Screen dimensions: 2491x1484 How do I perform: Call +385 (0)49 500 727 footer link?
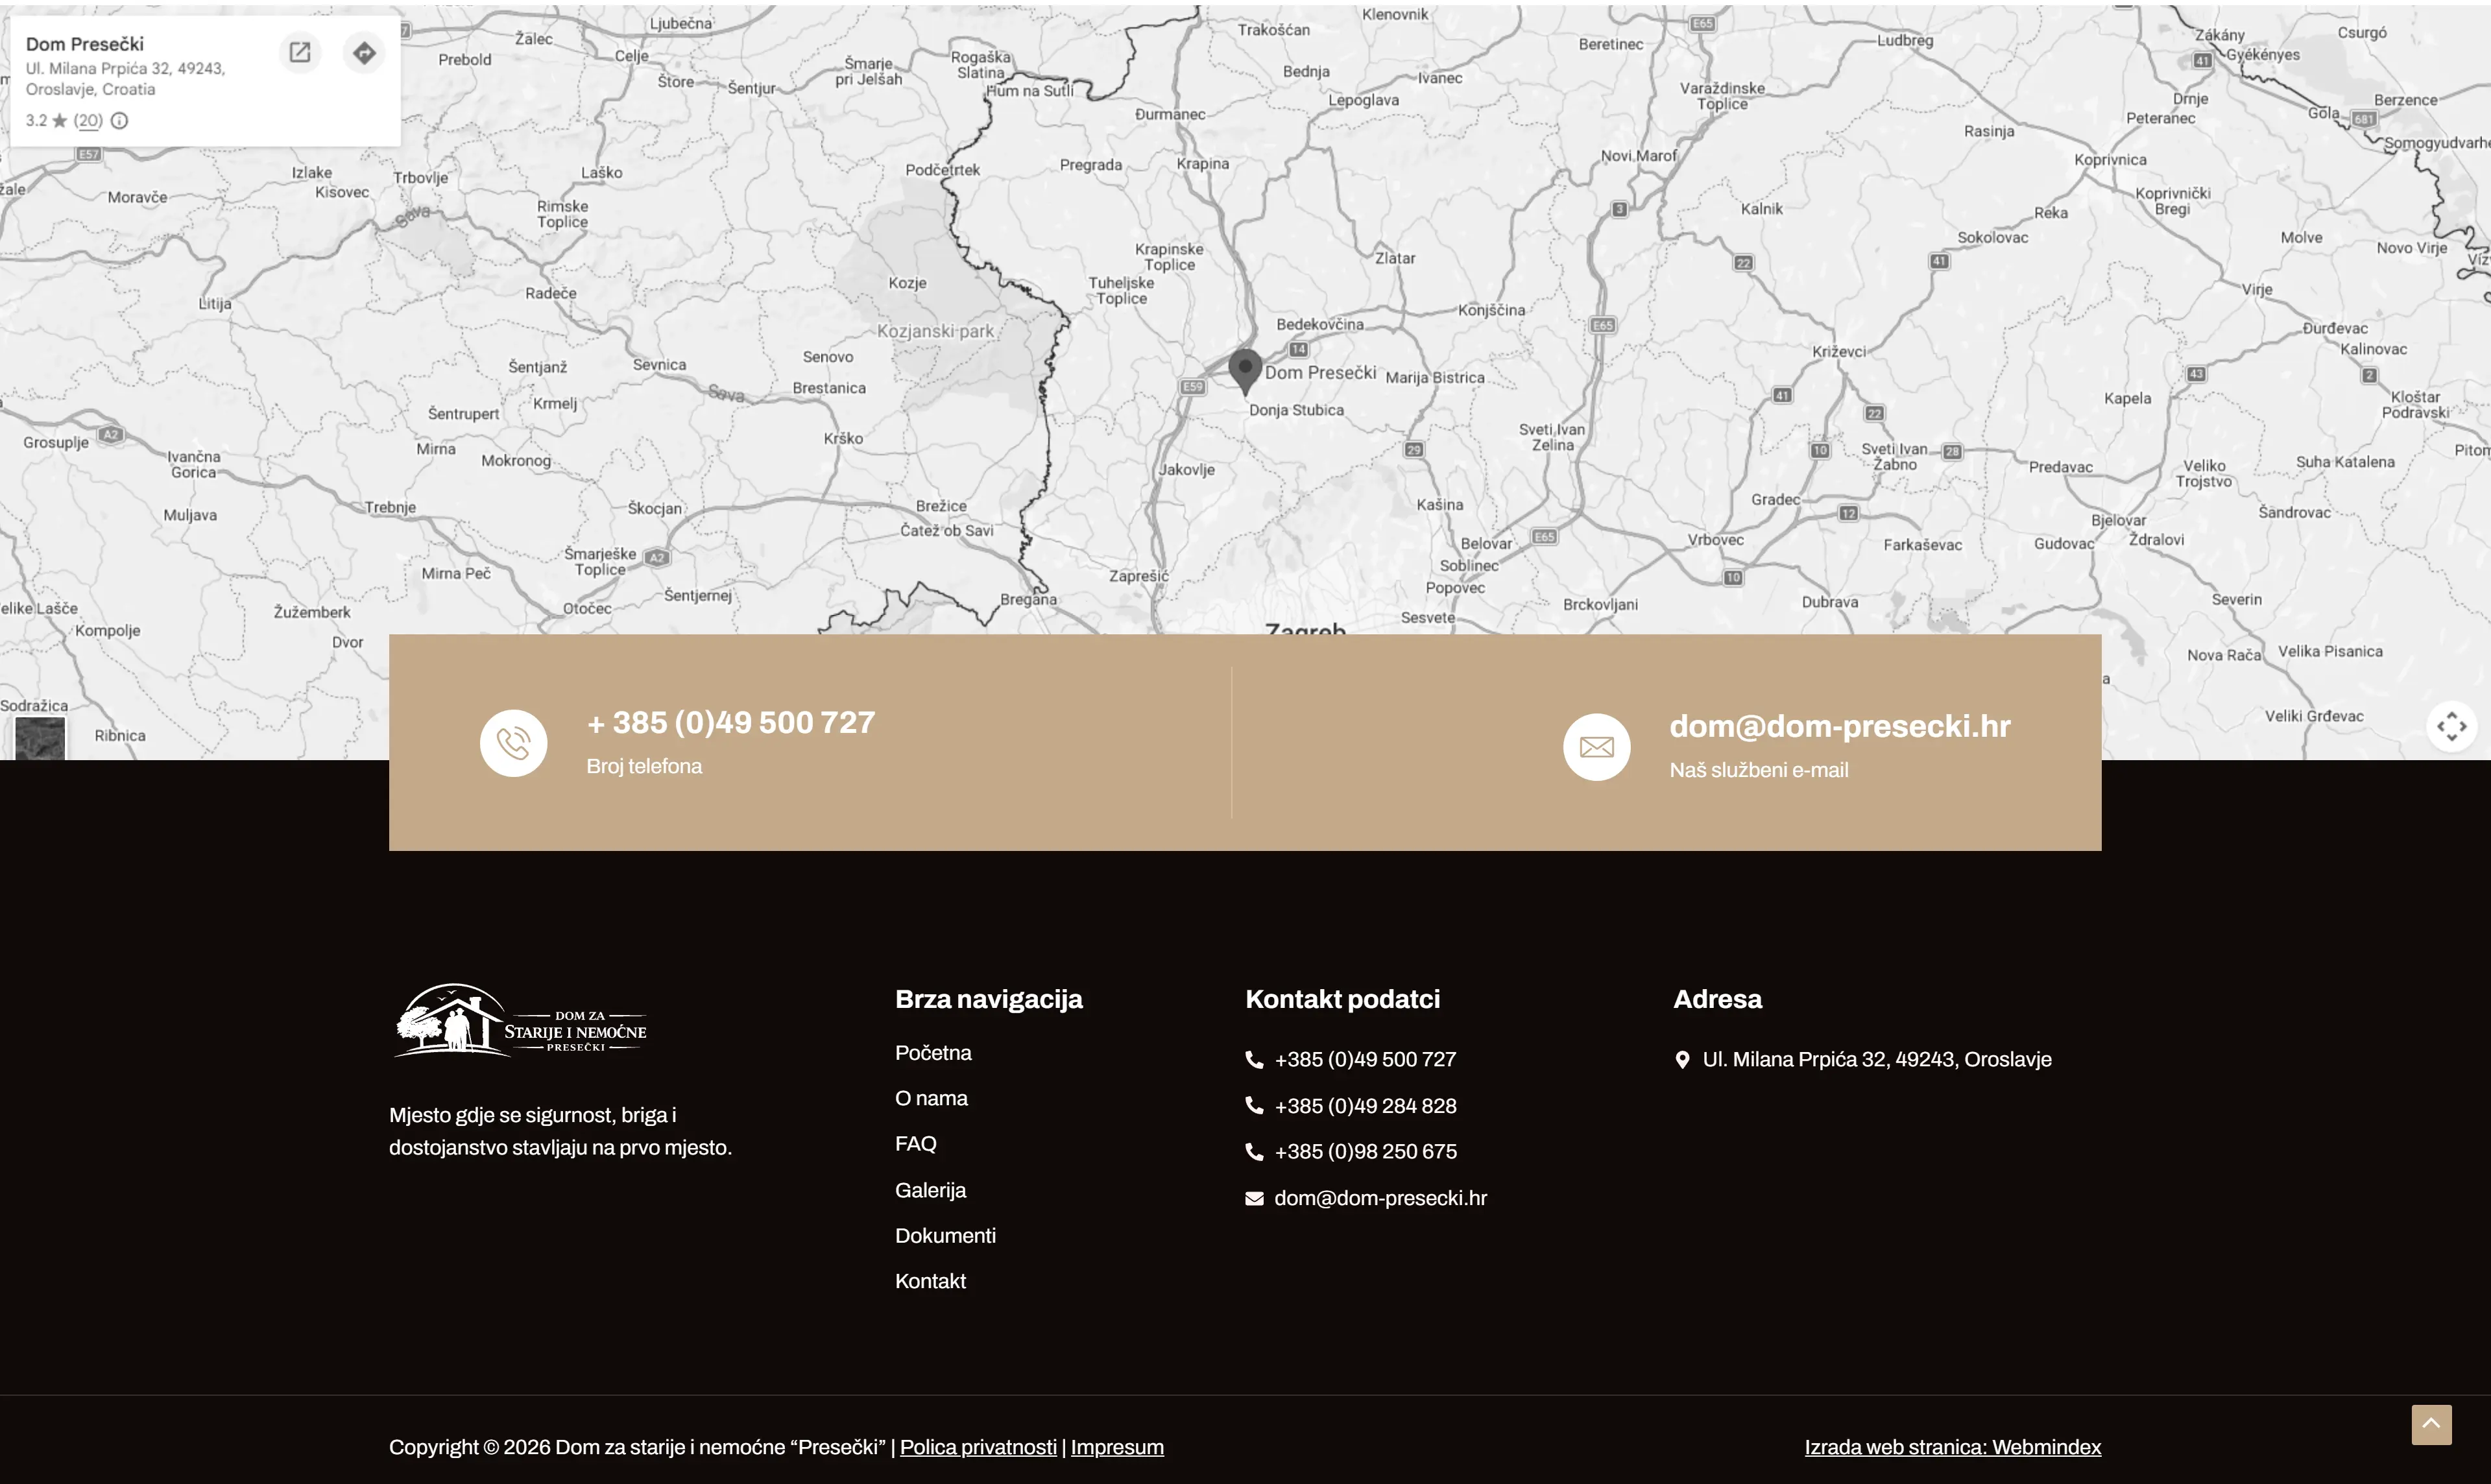pos(1365,1060)
